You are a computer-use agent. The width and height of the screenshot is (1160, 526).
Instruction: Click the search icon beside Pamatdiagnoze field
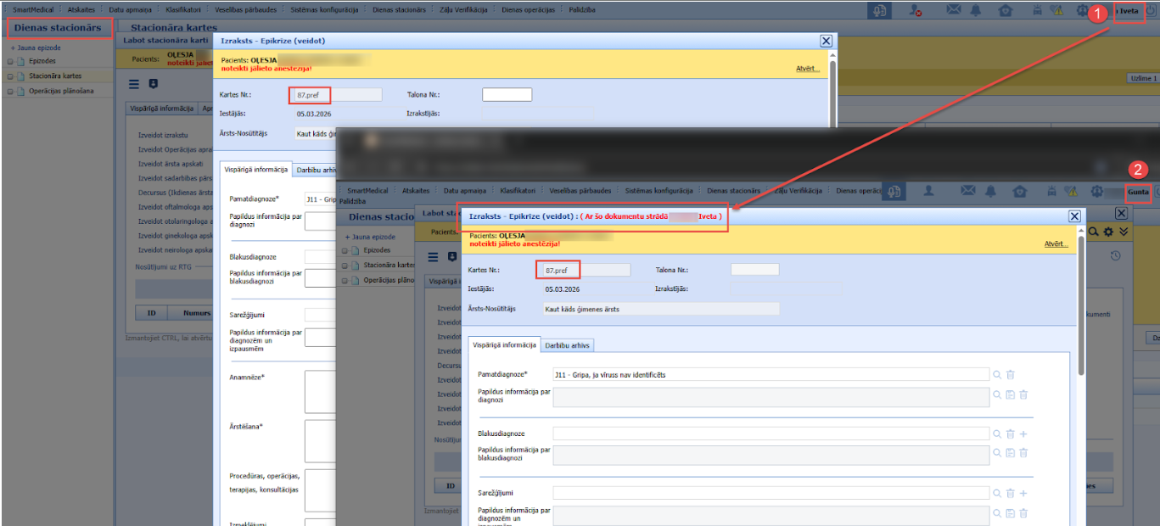pyautogui.click(x=997, y=374)
